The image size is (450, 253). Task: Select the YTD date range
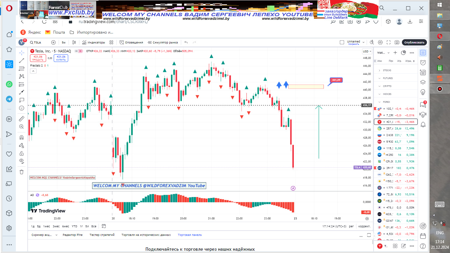pos(74,226)
